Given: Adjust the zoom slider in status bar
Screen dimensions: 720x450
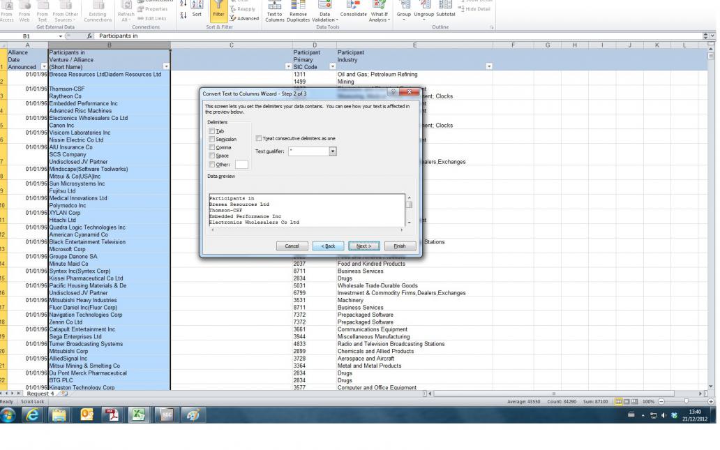Looking at the screenshot, I should 686,401.
